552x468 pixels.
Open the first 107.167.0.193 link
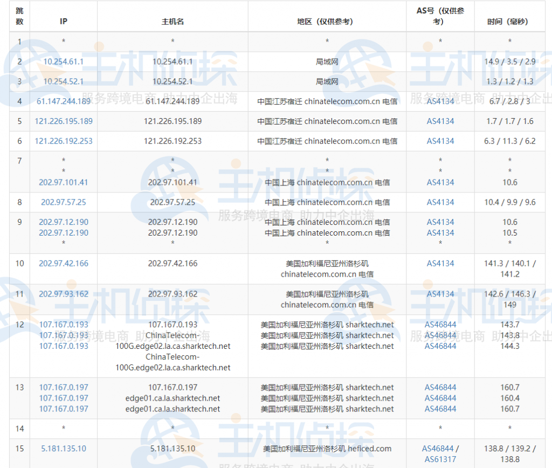click(x=63, y=325)
